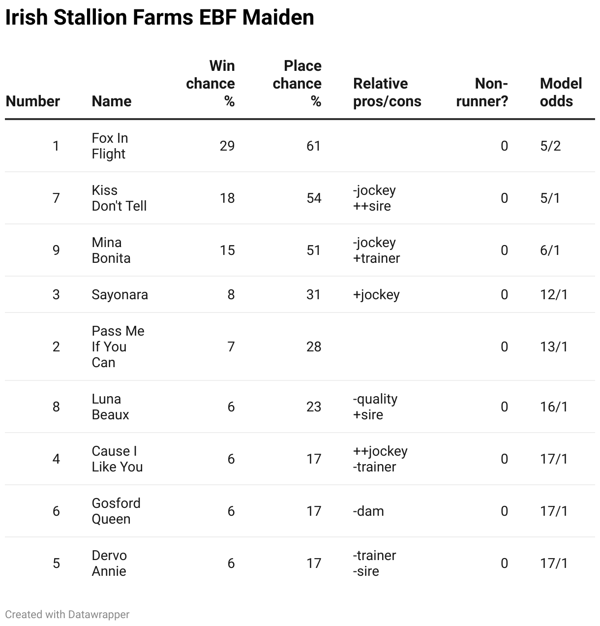Click the Win chance % column header
600x626 pixels.
point(210,84)
